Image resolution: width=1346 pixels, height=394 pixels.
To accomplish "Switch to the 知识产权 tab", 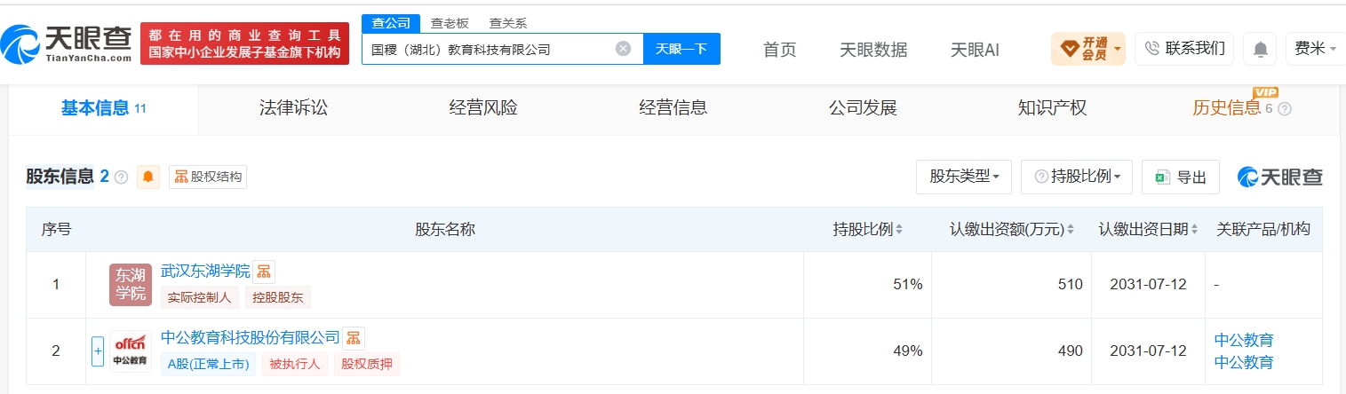I will pyautogui.click(x=1052, y=108).
